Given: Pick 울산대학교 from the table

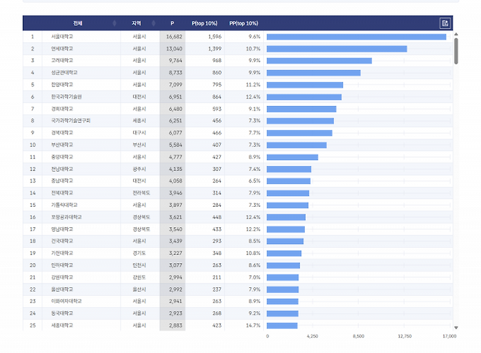Looking at the screenshot, I should [62, 289].
